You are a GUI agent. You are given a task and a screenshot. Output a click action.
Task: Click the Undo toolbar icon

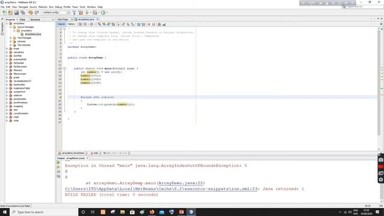[31, 13]
